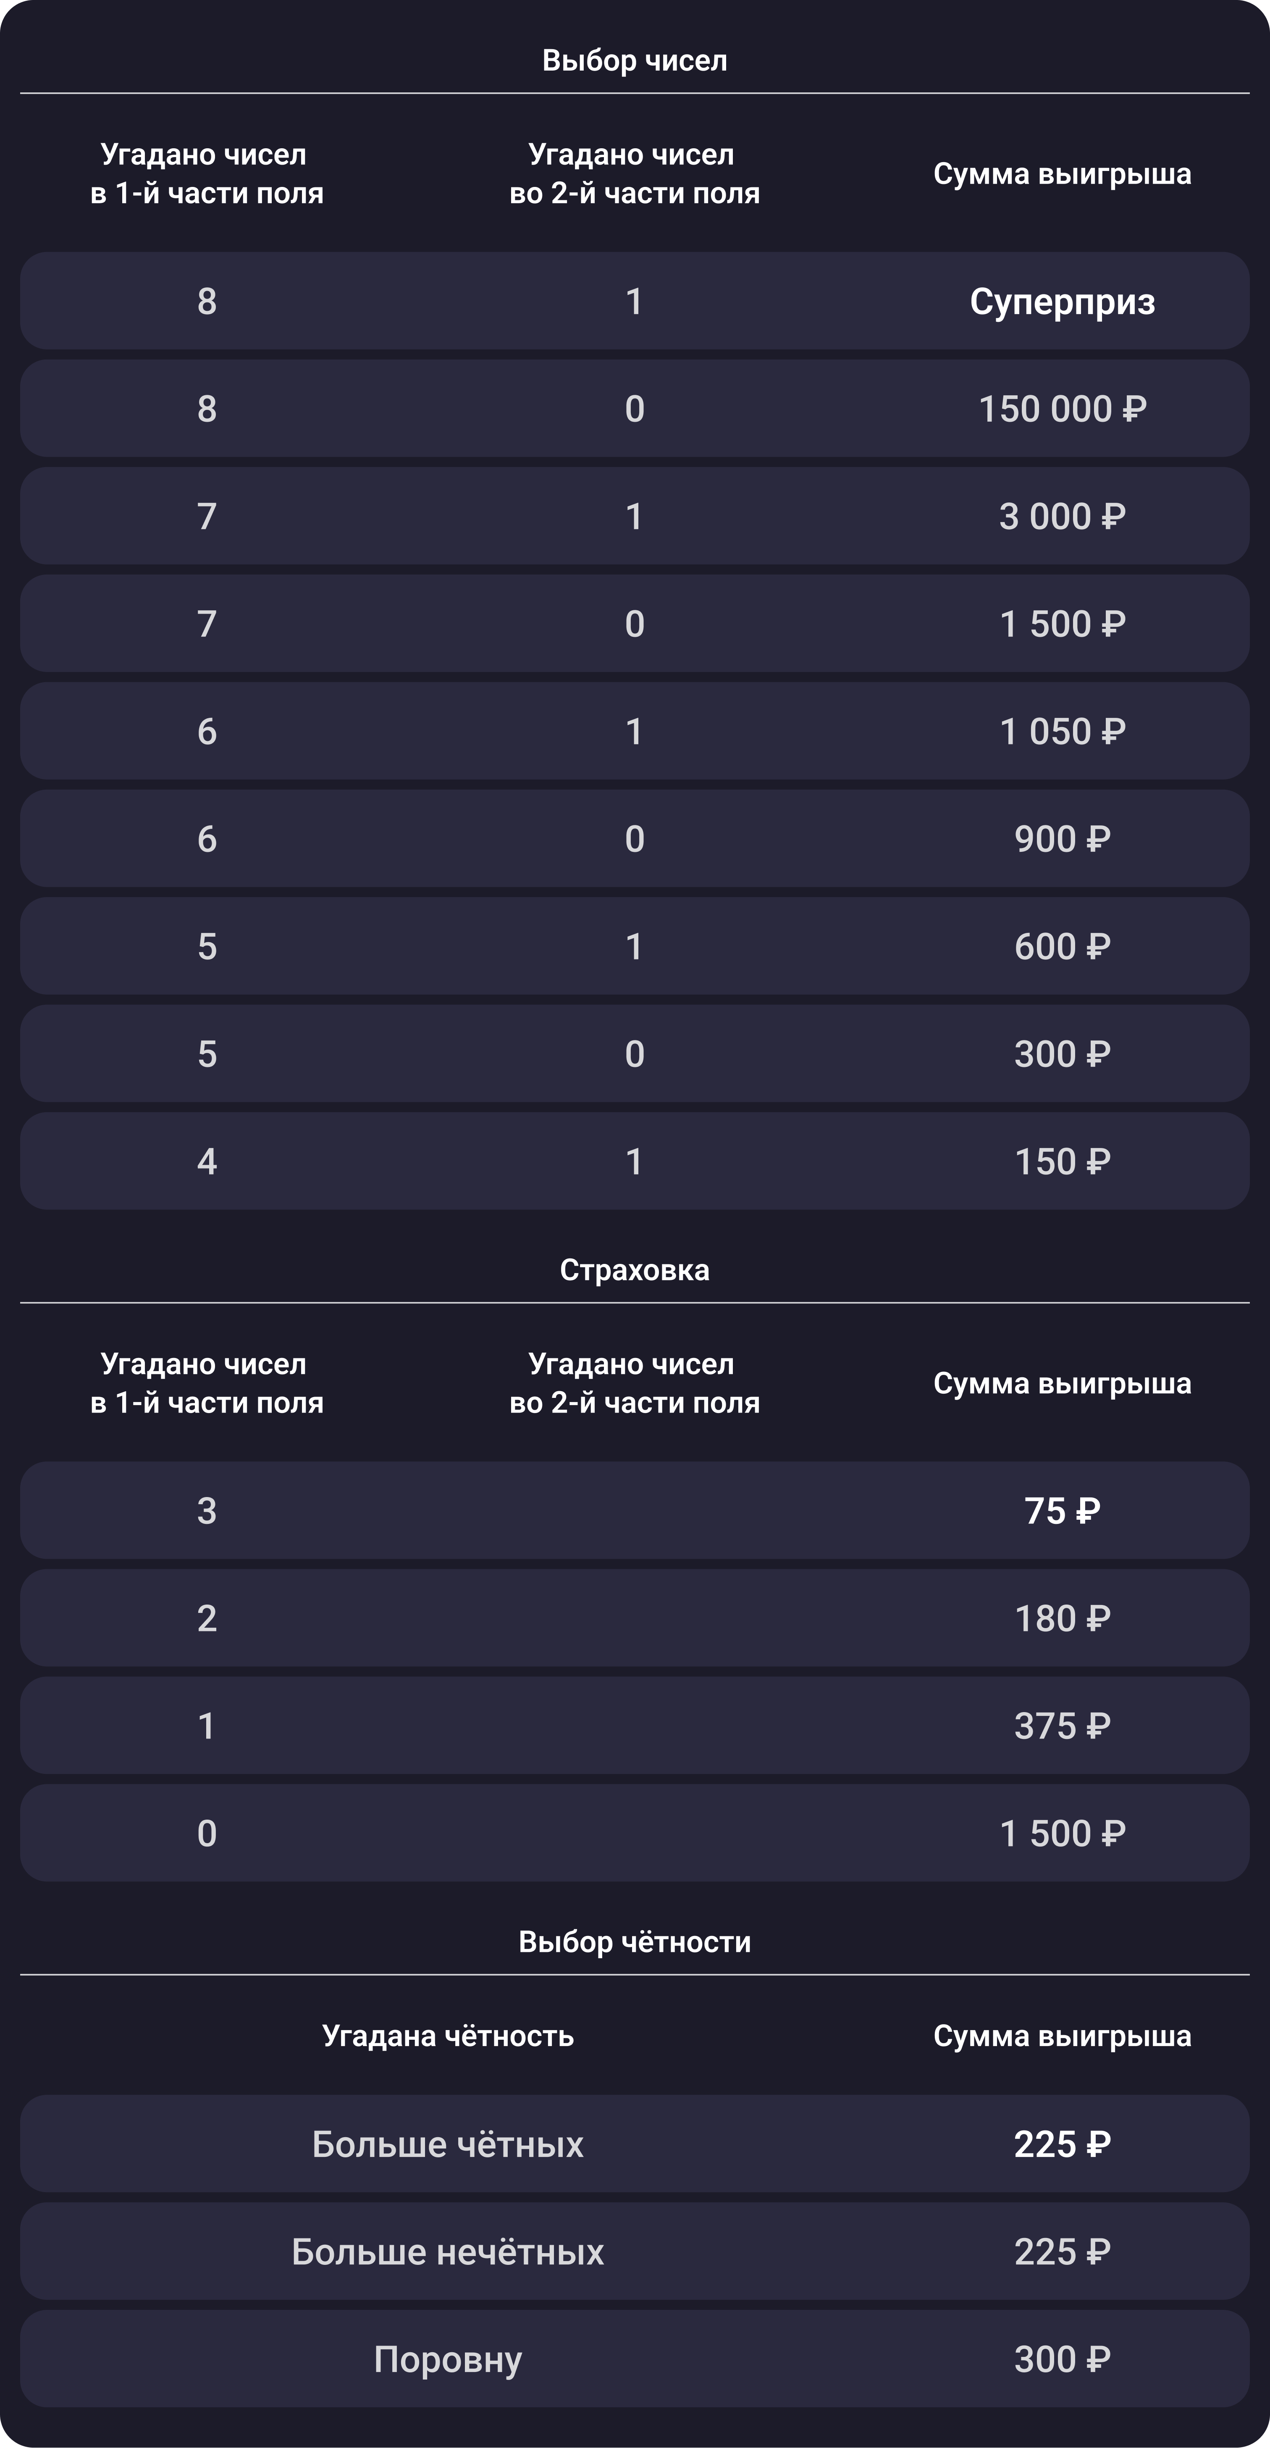Click the 225 ₽ prize for Больше чётных

coord(1062,2144)
